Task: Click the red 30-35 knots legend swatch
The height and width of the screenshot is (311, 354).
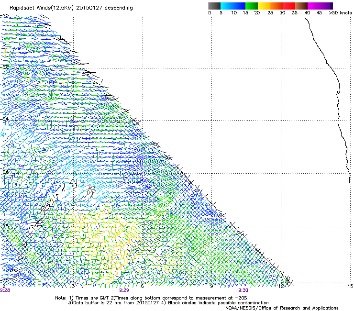Action: 289,6
